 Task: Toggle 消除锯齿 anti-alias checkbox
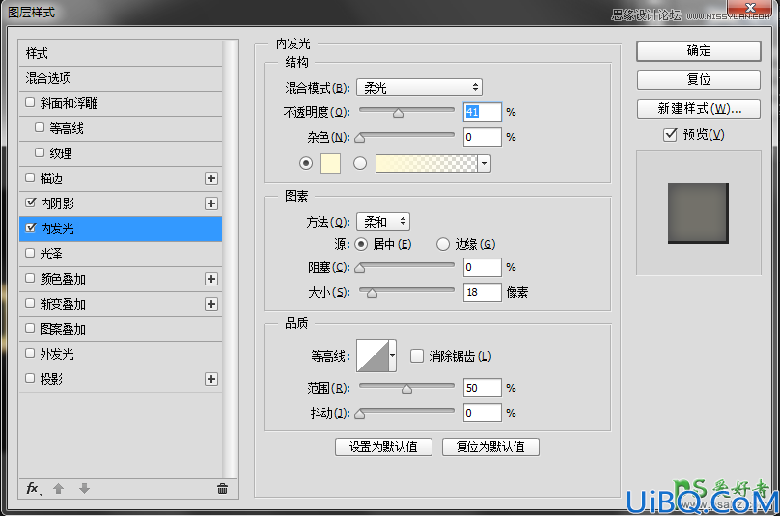pos(417,356)
